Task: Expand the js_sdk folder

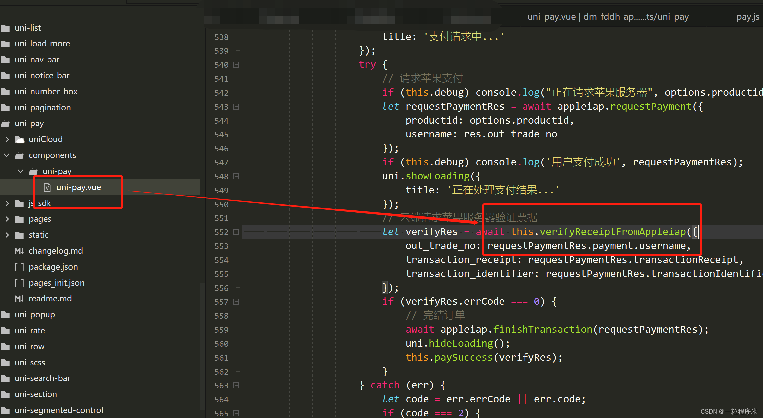Action: (x=7, y=203)
